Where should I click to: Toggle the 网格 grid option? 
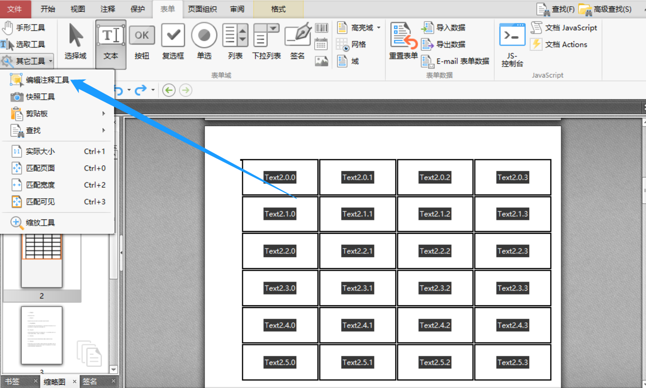coord(351,45)
